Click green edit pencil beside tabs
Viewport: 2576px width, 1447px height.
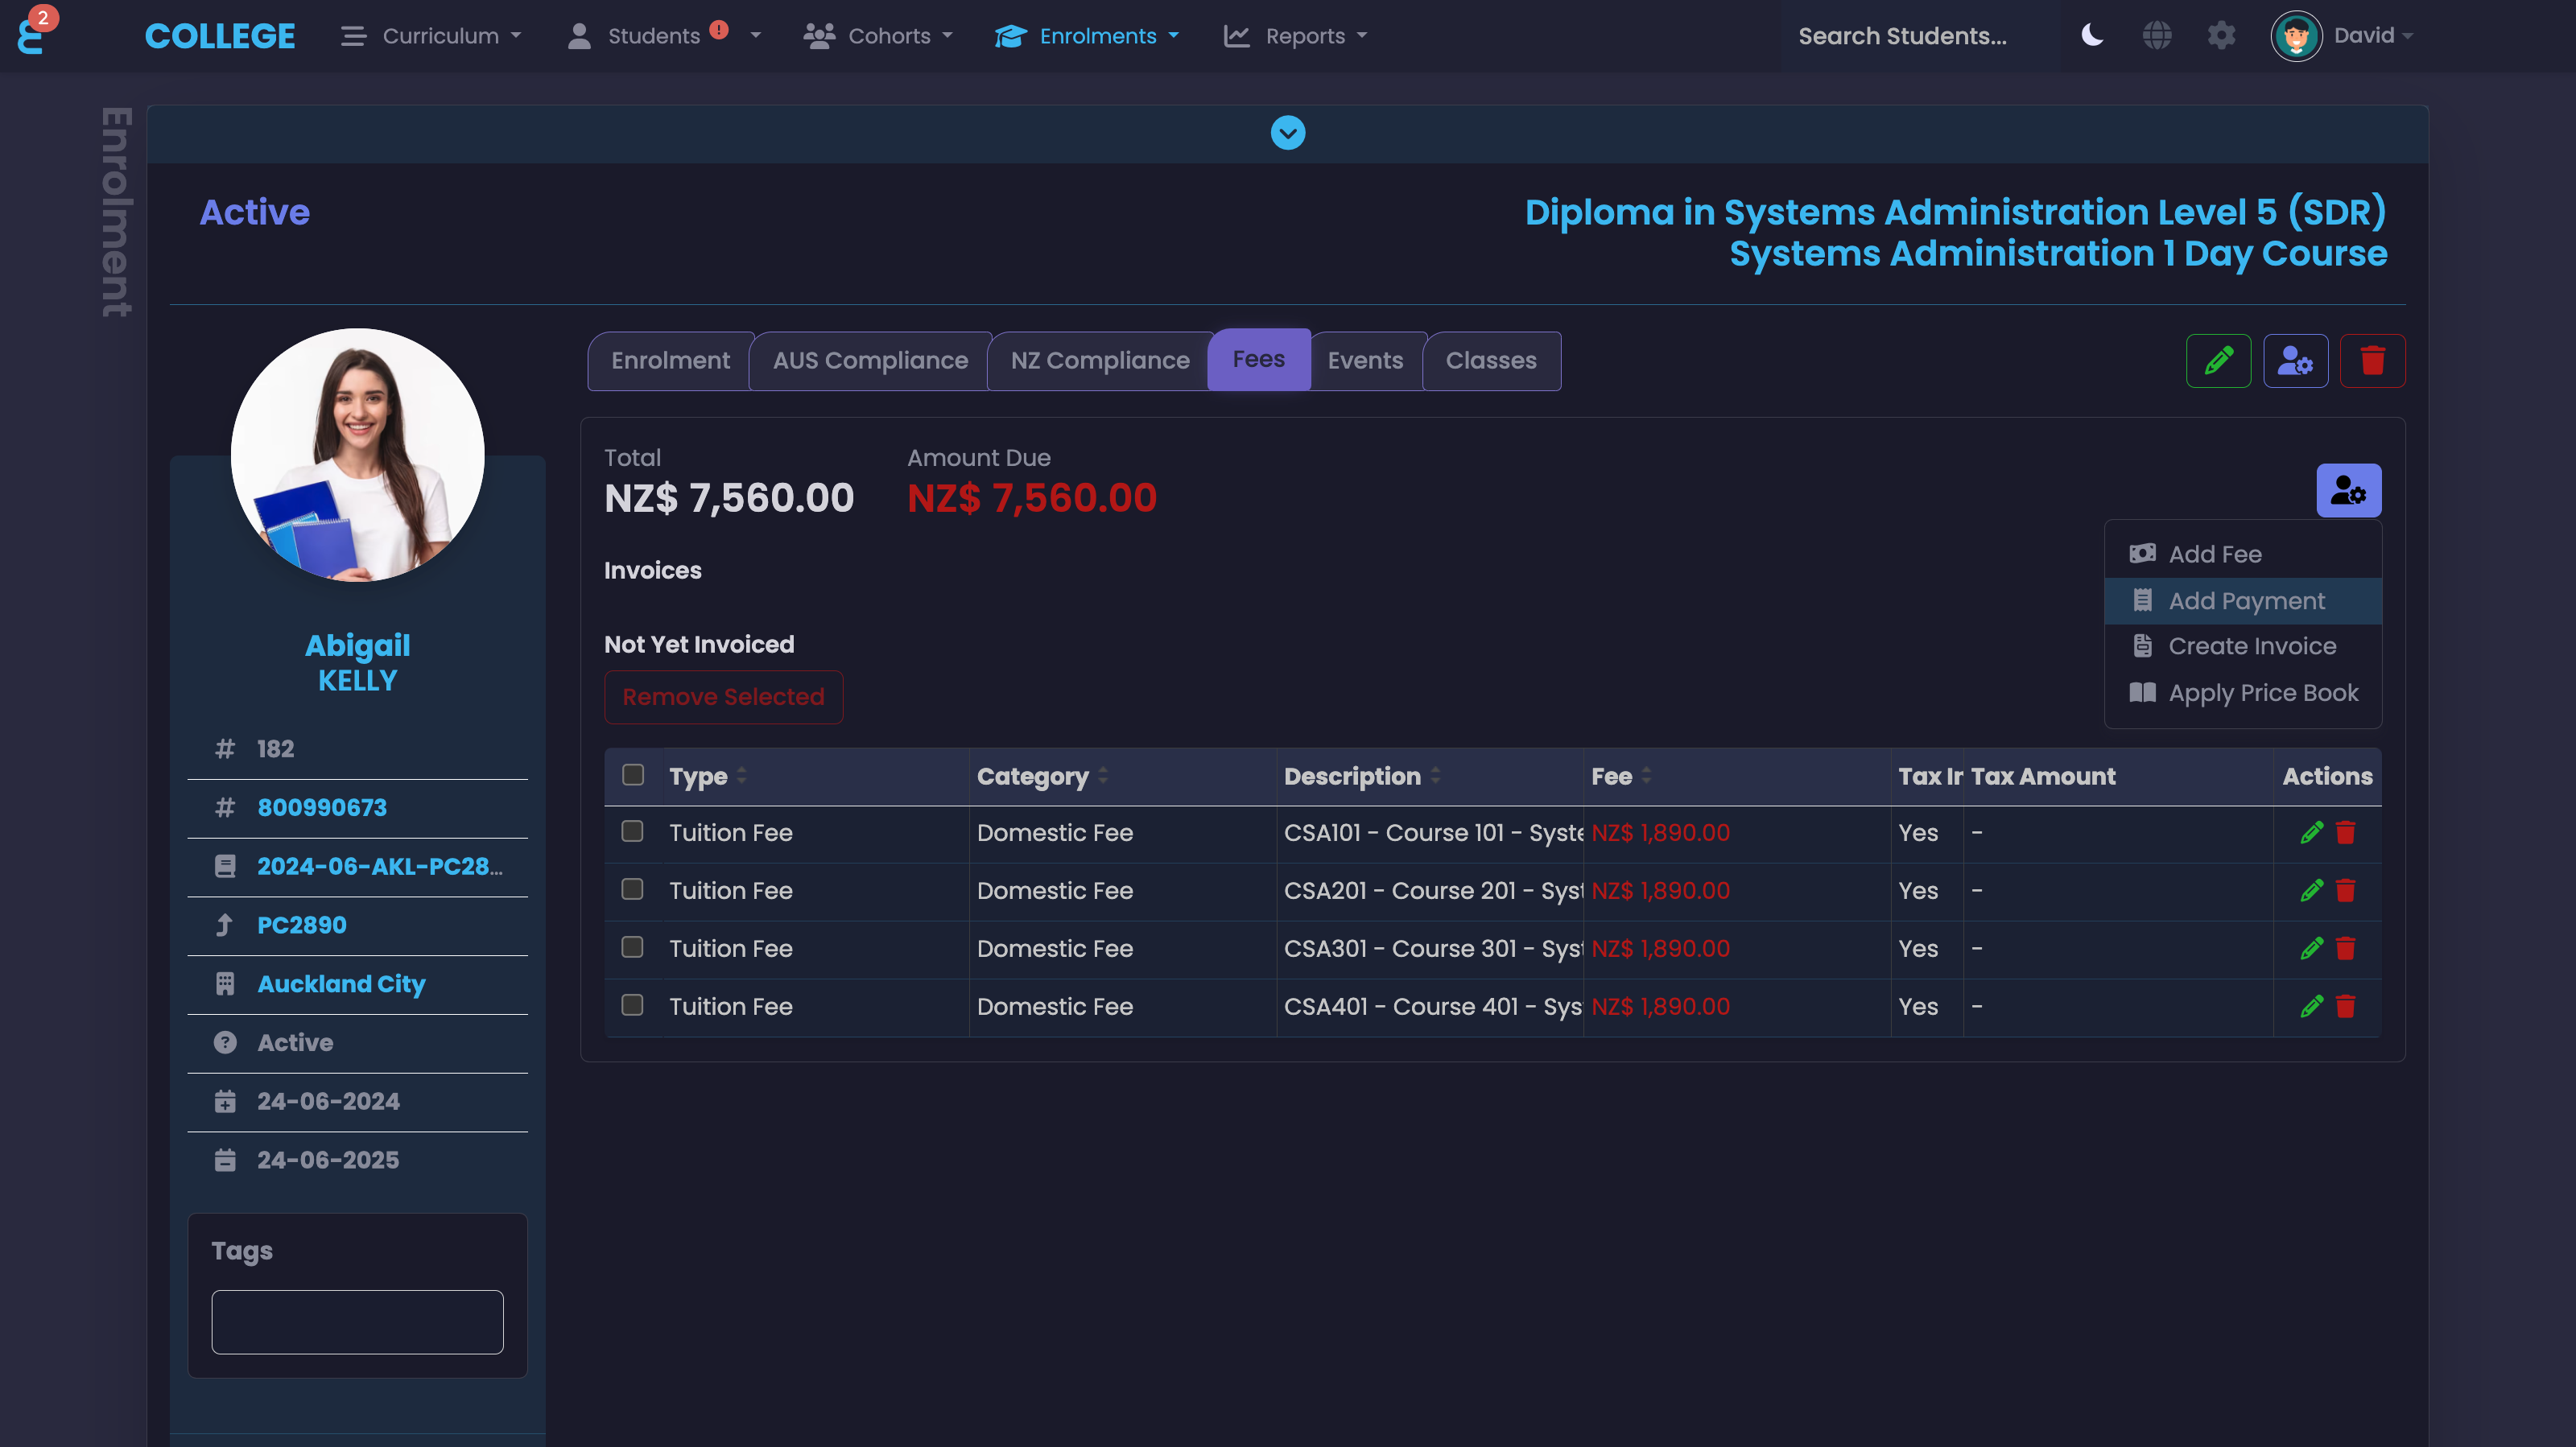point(2218,360)
